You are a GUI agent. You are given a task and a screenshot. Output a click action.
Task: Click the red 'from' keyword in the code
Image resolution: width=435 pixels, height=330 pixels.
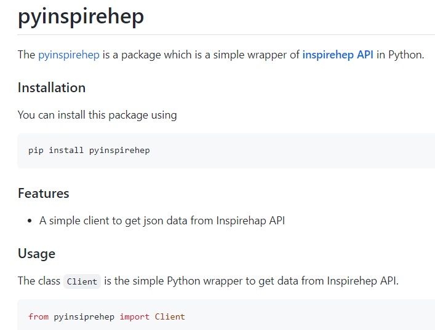39,316
